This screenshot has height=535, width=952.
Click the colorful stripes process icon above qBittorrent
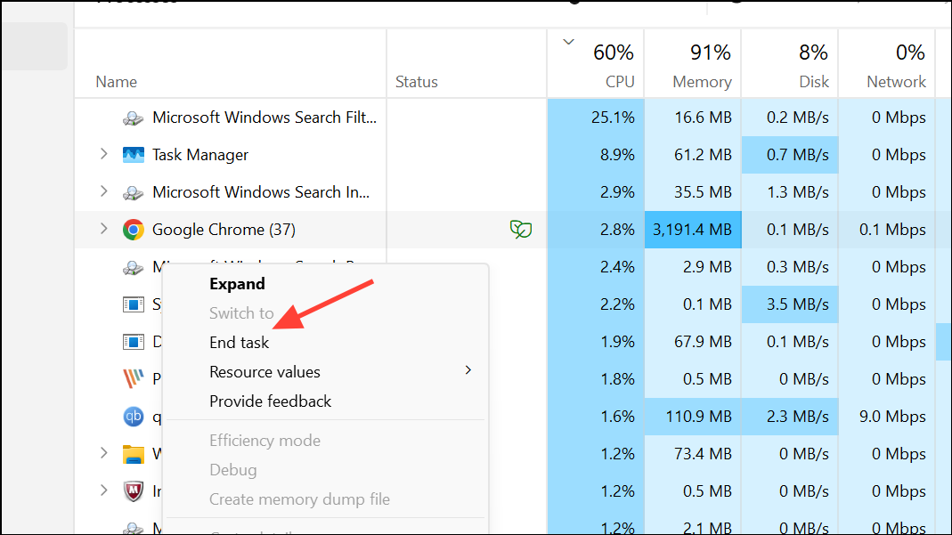(x=134, y=378)
